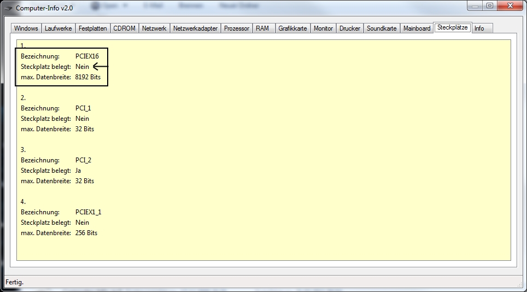Select the RAM tab
527x292 pixels.
tap(262, 28)
